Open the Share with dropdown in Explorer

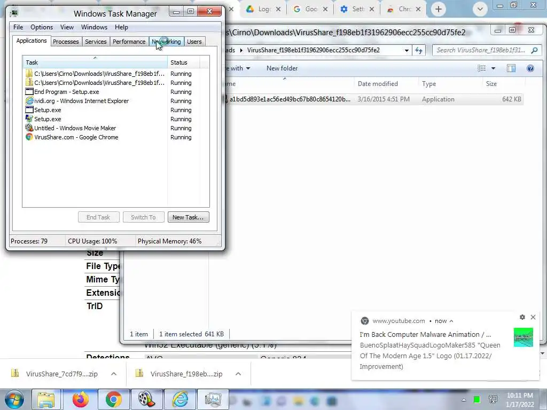click(238, 68)
